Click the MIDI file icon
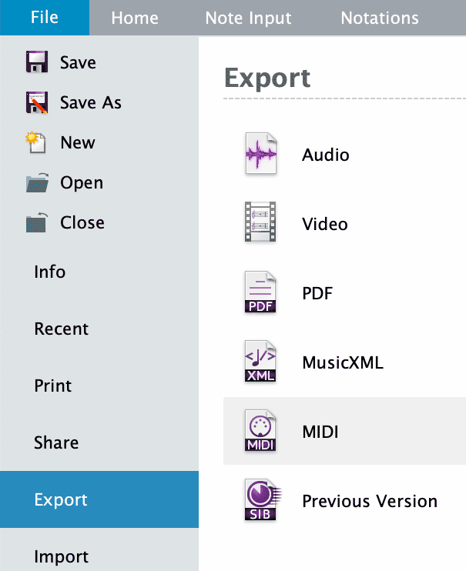Viewport: 466px width, 571px height. coord(260,432)
